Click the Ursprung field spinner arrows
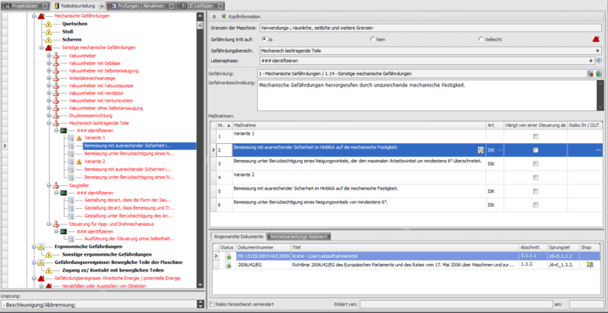Image resolution: width=608 pixels, height=313 pixels. (x=200, y=305)
